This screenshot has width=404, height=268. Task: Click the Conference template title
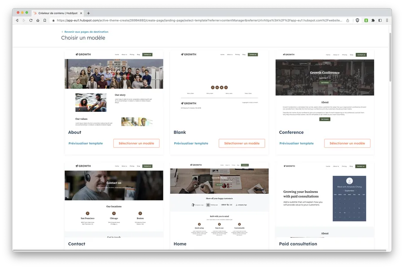[291, 132]
